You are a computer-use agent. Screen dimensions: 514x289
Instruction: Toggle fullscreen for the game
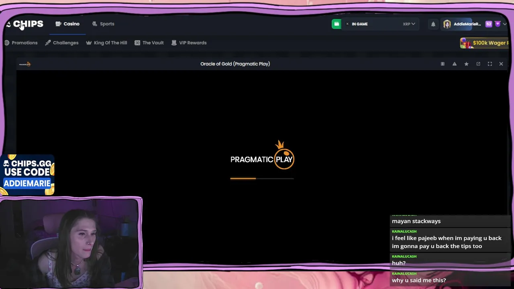(490, 64)
